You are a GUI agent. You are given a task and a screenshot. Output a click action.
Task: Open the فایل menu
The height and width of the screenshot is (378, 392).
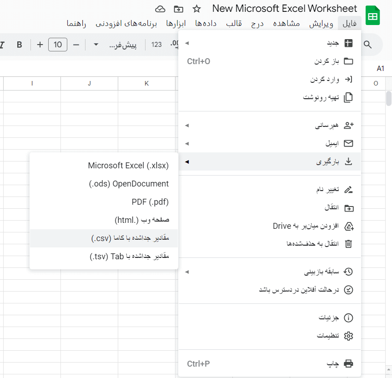pyautogui.click(x=350, y=24)
